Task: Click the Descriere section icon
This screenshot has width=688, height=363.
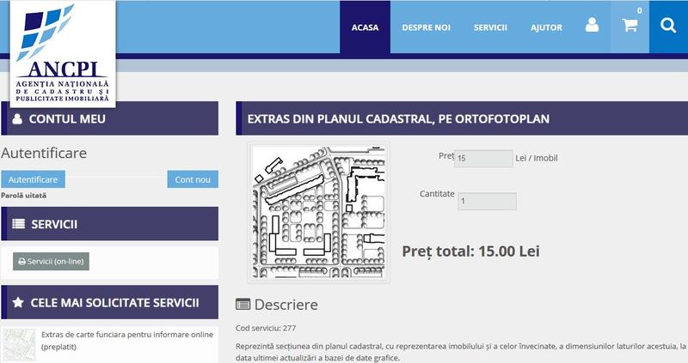Action: [x=243, y=305]
